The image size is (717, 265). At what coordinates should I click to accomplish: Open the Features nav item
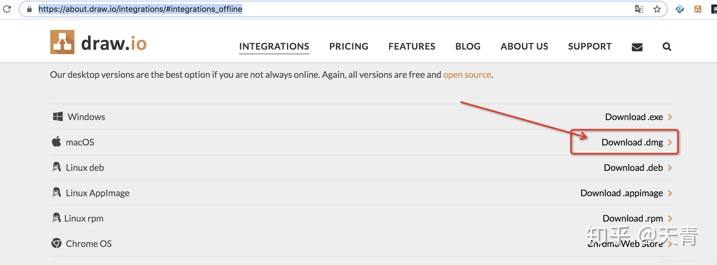(412, 46)
